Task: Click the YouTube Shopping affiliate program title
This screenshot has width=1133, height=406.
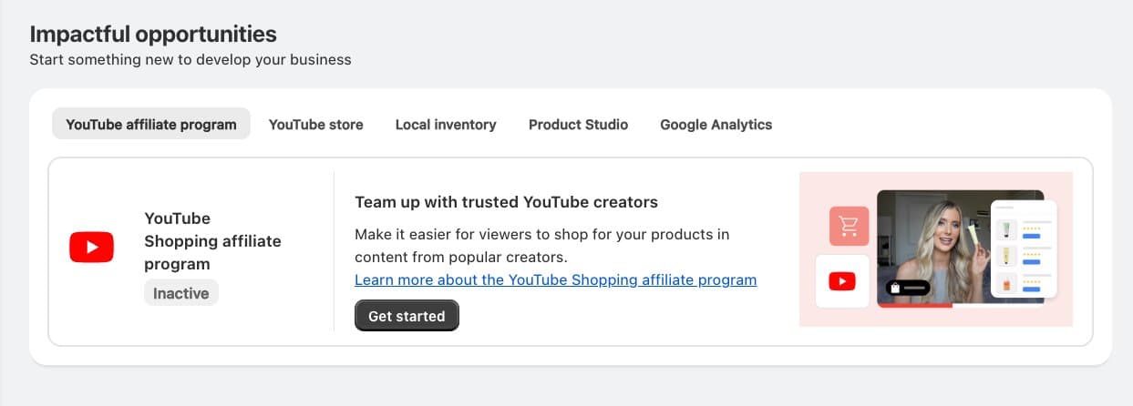Action: pos(212,241)
